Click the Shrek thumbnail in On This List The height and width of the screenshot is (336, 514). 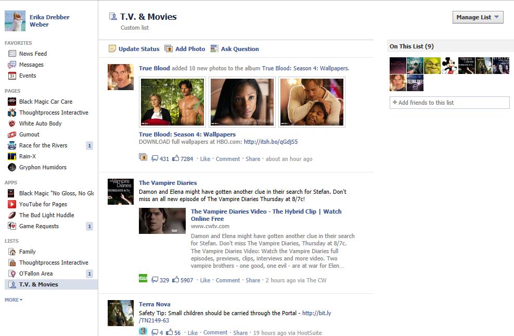(432, 65)
